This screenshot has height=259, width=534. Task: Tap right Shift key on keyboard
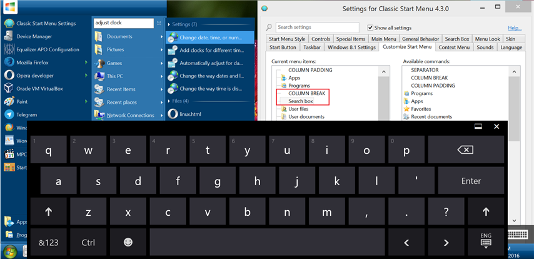(486, 212)
